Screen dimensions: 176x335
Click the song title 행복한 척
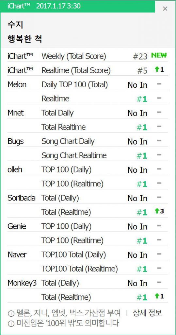pos(25,39)
